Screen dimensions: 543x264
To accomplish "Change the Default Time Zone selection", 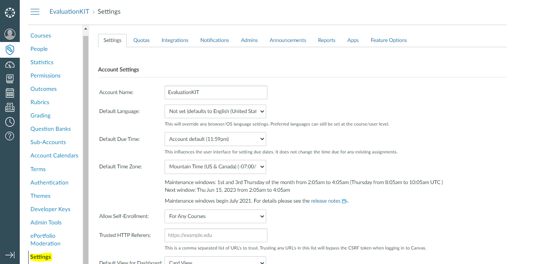I will (x=215, y=166).
